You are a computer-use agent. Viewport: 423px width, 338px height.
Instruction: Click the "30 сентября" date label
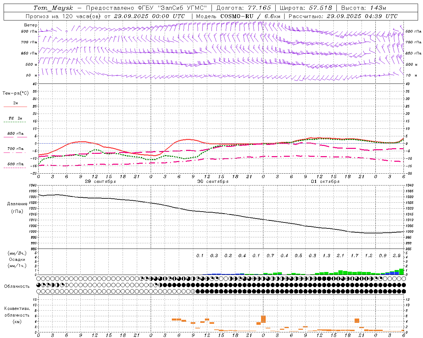point(213,182)
